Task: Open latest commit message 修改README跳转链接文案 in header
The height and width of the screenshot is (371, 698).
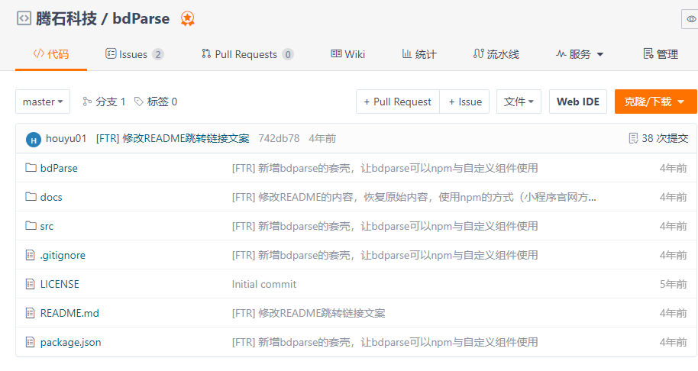Action: pyautogui.click(x=173, y=138)
